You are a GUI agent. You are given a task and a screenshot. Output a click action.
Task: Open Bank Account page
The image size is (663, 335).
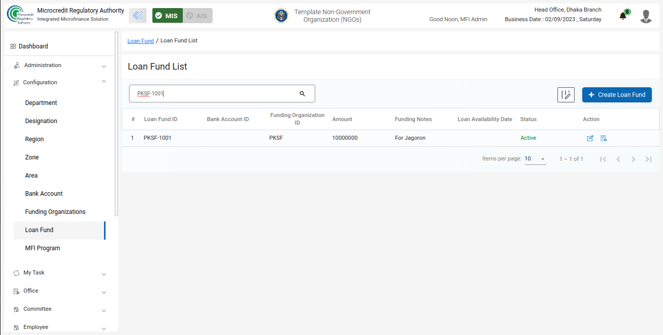[44, 194]
